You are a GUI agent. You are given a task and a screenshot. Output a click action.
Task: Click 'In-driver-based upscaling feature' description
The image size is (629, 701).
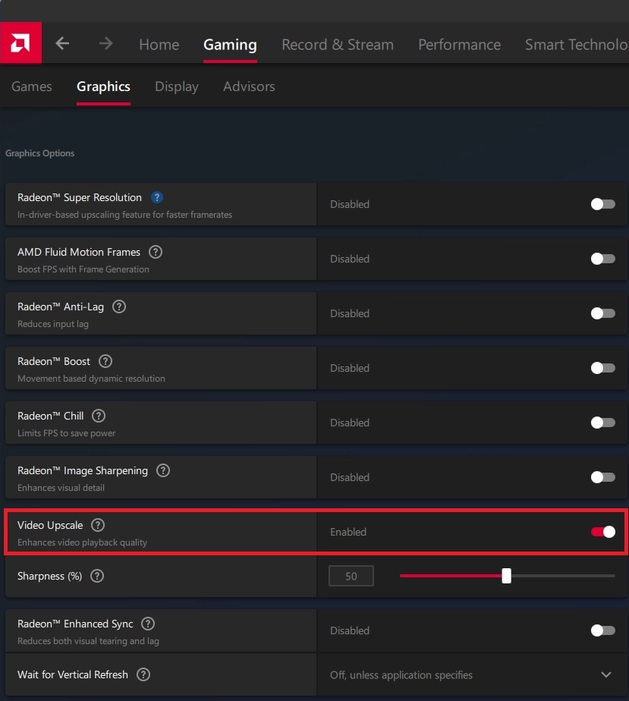point(124,215)
